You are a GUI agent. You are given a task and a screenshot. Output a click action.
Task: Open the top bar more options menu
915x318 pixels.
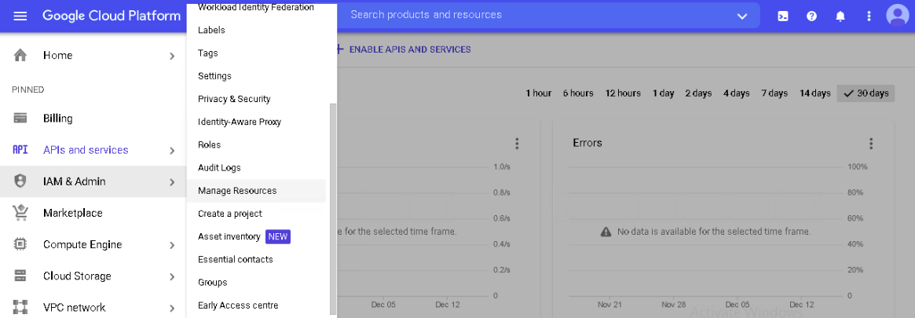pyautogui.click(x=869, y=16)
